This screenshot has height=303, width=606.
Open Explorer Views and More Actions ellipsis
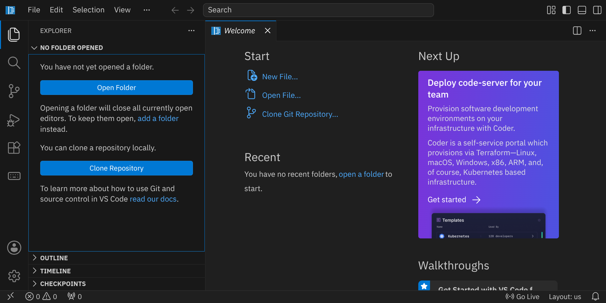191,31
